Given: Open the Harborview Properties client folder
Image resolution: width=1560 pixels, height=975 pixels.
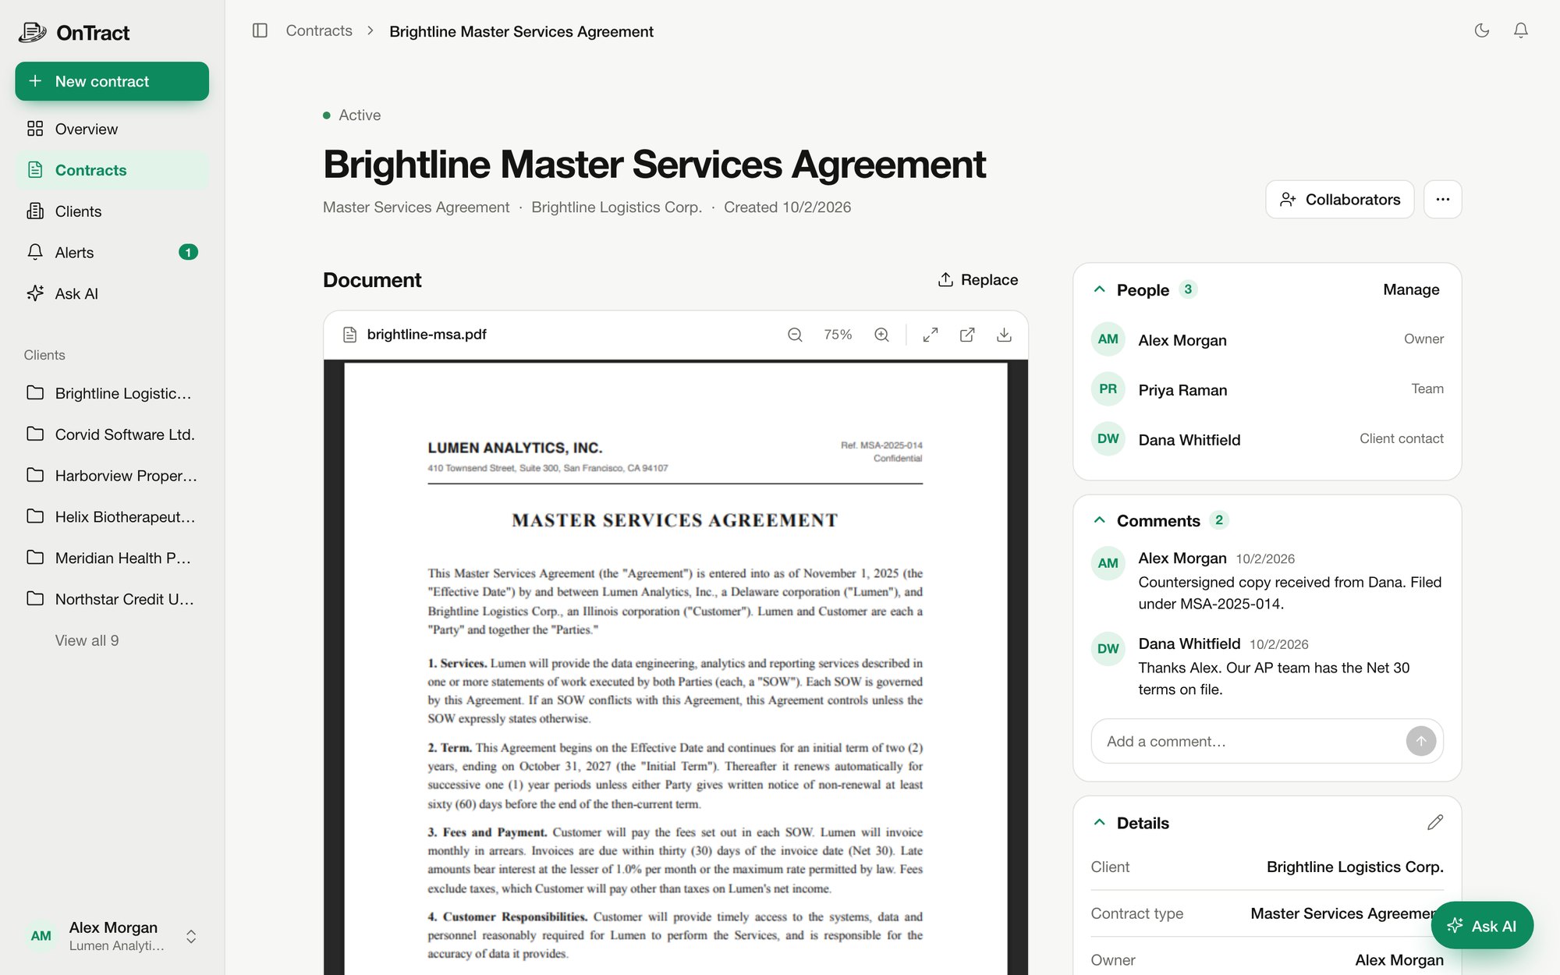Looking at the screenshot, I should point(112,476).
